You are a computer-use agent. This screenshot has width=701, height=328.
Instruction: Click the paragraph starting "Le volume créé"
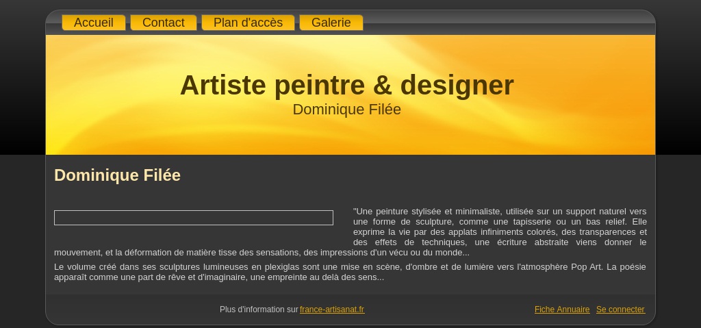tap(350, 272)
